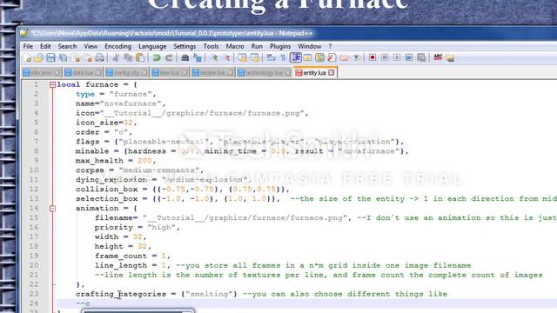This screenshot has height=313, width=557.
Task: Switch to the config.cfg tab
Action: pyautogui.click(x=127, y=73)
